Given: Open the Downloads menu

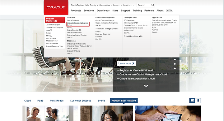Looking at the screenshot, I should coord(103,11).
